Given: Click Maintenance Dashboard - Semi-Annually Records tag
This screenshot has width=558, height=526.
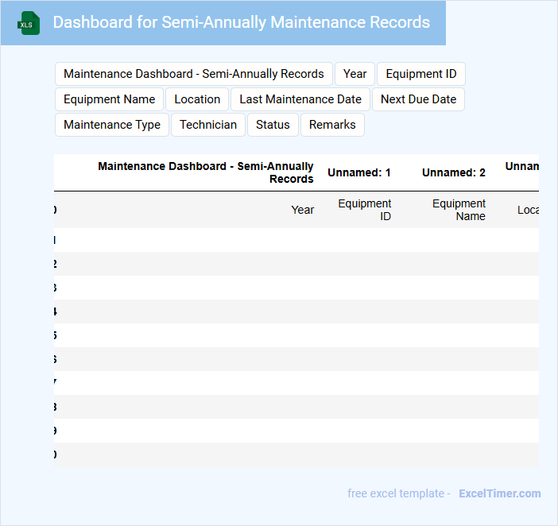Looking at the screenshot, I should 193,74.
